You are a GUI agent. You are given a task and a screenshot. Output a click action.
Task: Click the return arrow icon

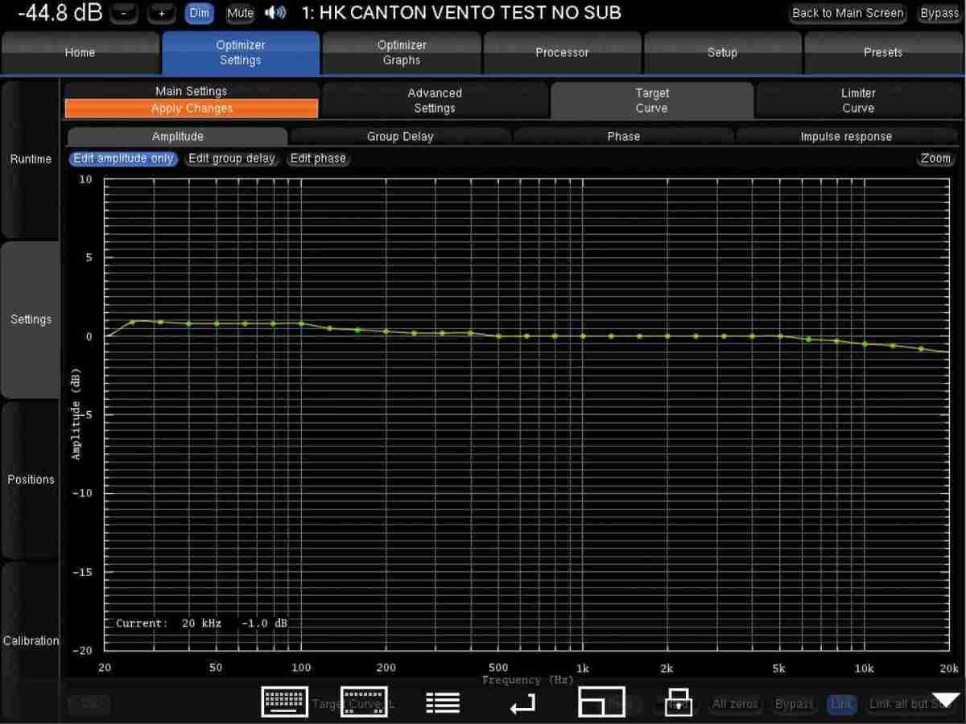522,705
